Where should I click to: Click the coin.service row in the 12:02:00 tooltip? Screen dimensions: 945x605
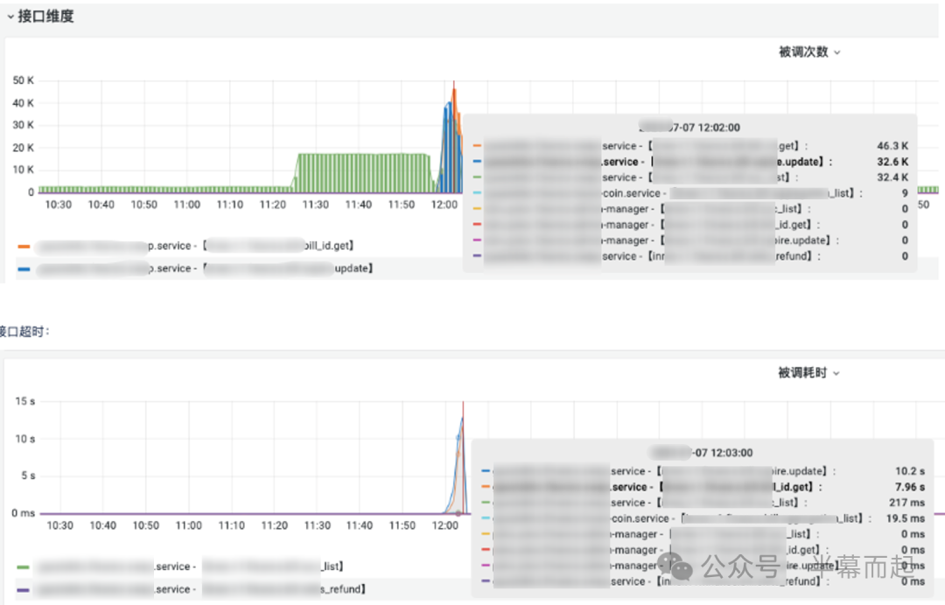pos(690,193)
